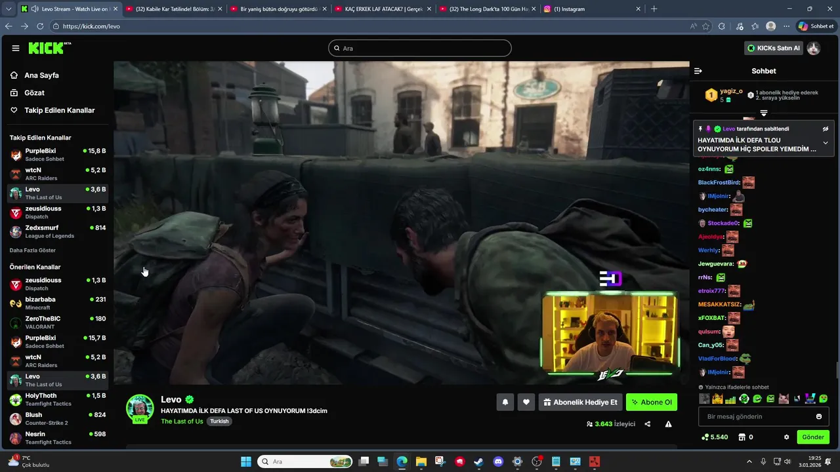Image resolution: width=840 pixels, height=472 pixels.
Task: Open the PurpleBixi channel in followed list
Action: pyautogui.click(x=58, y=155)
